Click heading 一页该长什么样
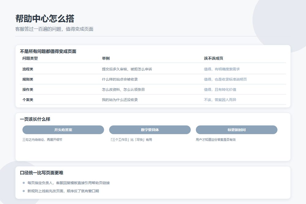This screenshot has width=306, height=204. [x=35, y=119]
